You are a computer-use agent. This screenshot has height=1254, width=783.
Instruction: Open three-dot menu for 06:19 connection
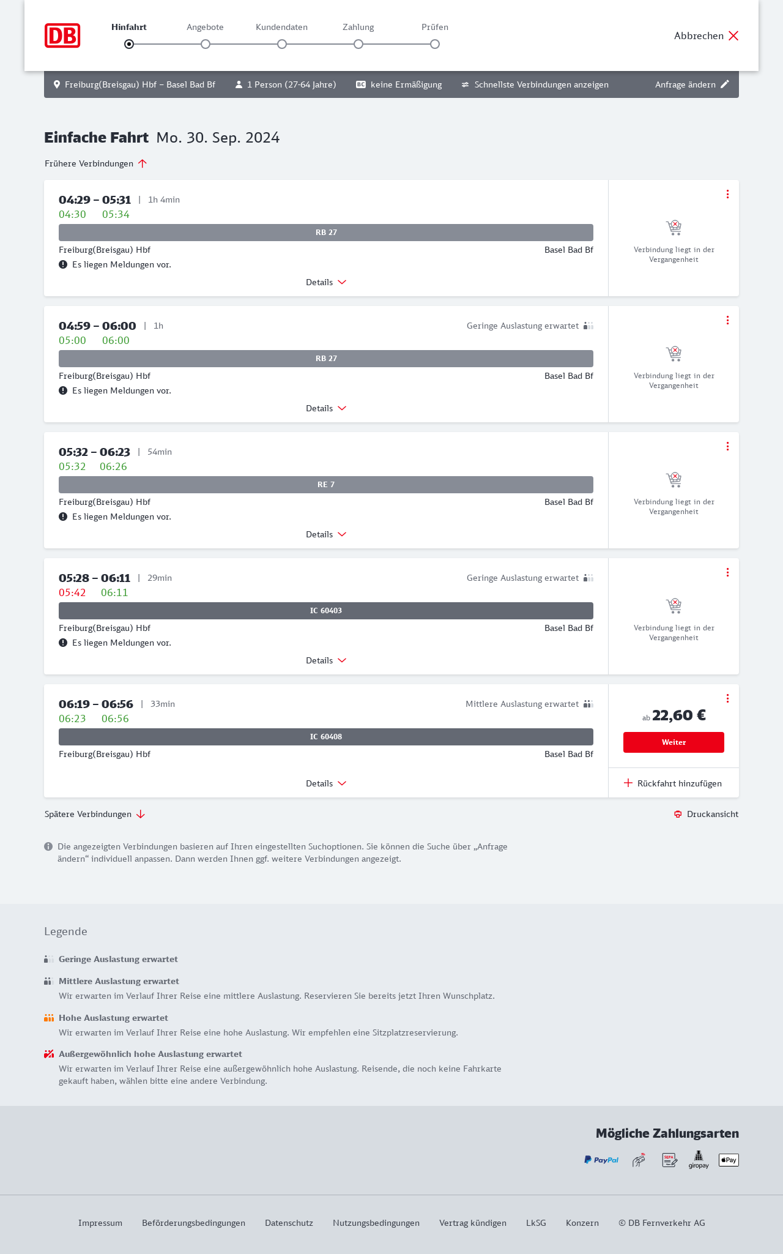click(727, 698)
